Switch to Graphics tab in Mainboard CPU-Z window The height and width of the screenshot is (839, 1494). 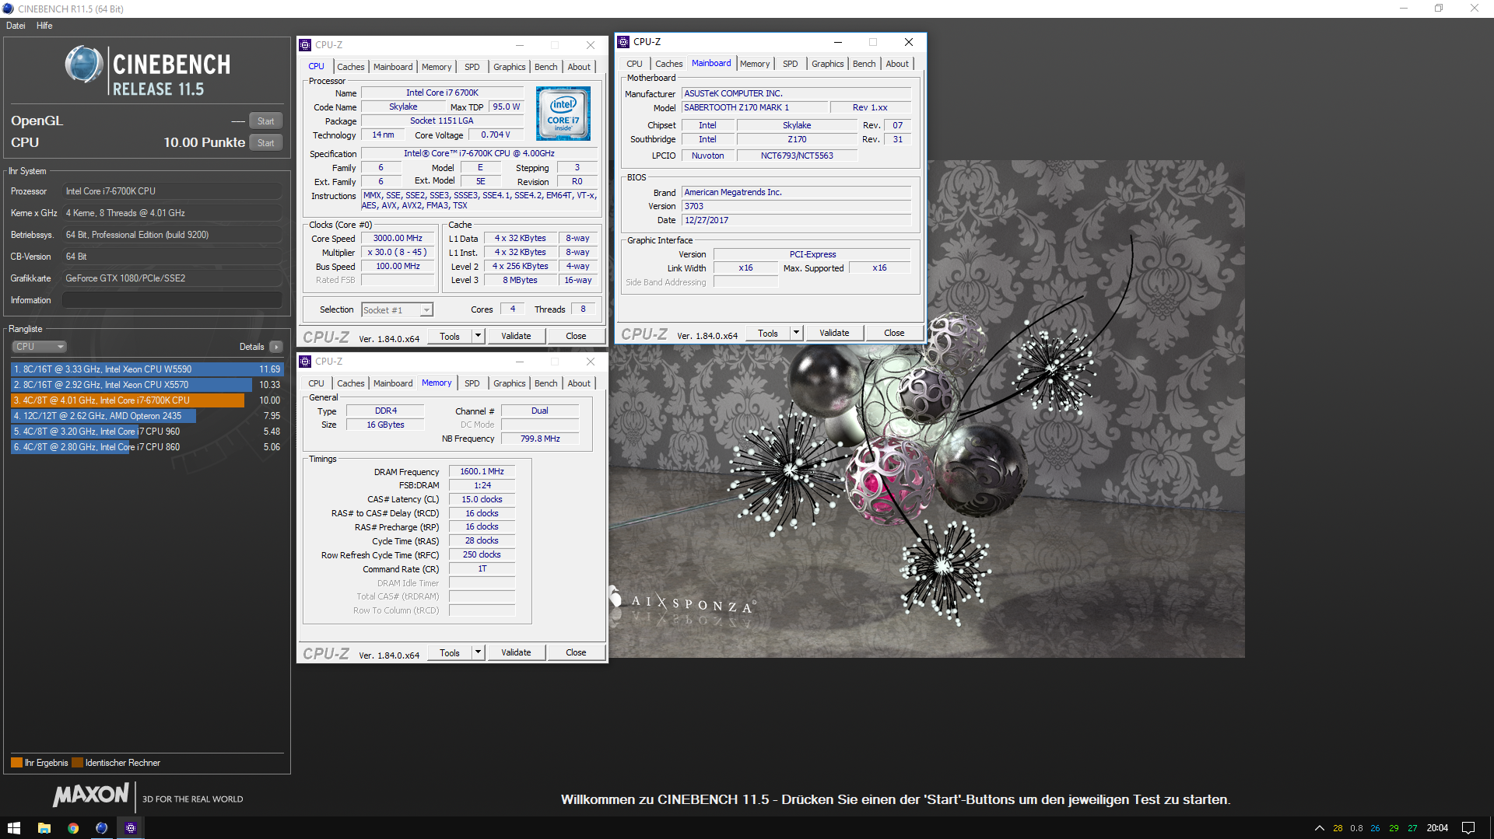(827, 64)
